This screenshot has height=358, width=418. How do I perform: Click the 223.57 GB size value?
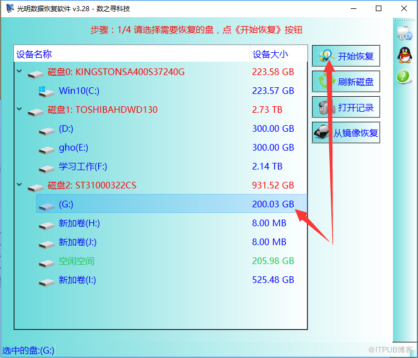click(273, 91)
